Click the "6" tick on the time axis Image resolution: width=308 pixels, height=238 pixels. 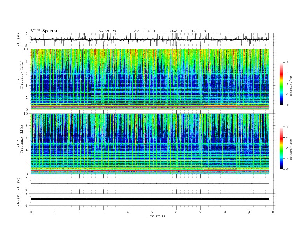pos(176,212)
